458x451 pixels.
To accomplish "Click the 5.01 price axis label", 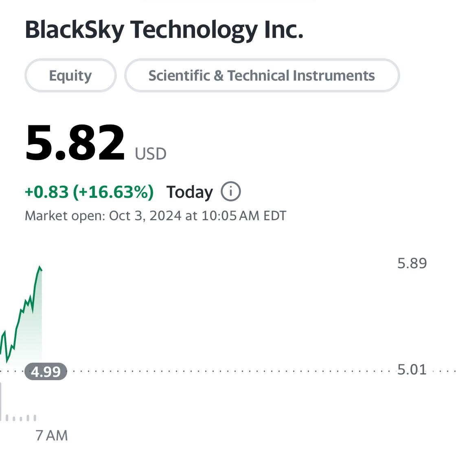I will coord(412,370).
